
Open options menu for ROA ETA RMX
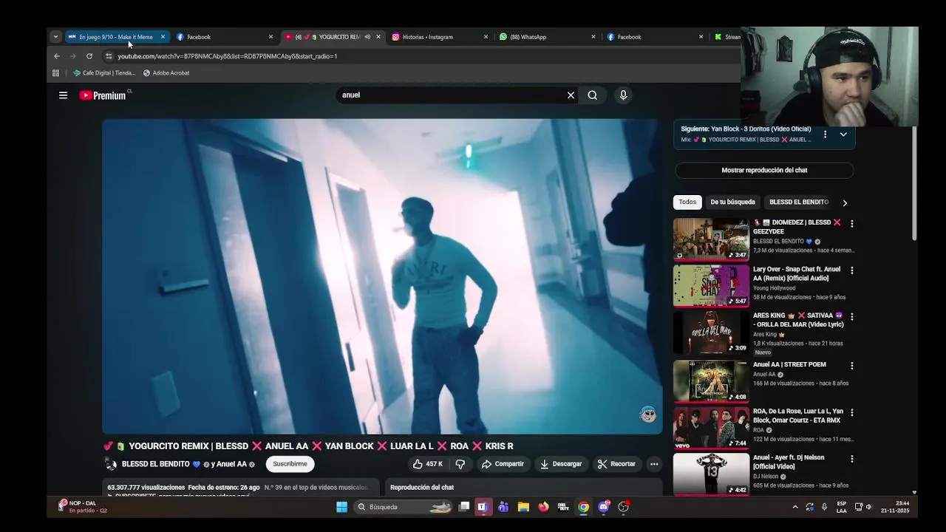coord(851,412)
